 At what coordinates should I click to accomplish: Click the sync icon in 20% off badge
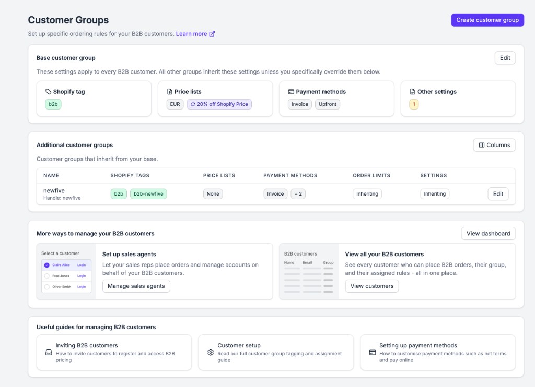pyautogui.click(x=193, y=104)
